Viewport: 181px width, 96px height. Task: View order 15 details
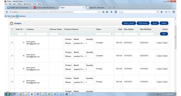(159, 69)
